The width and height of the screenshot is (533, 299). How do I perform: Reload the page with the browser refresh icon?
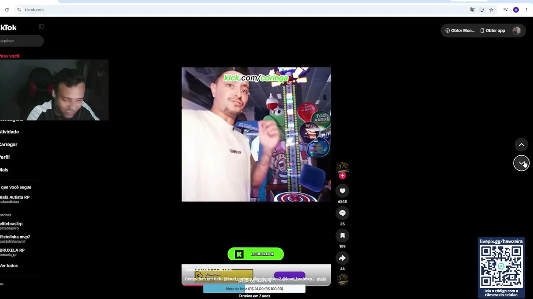click(7, 10)
